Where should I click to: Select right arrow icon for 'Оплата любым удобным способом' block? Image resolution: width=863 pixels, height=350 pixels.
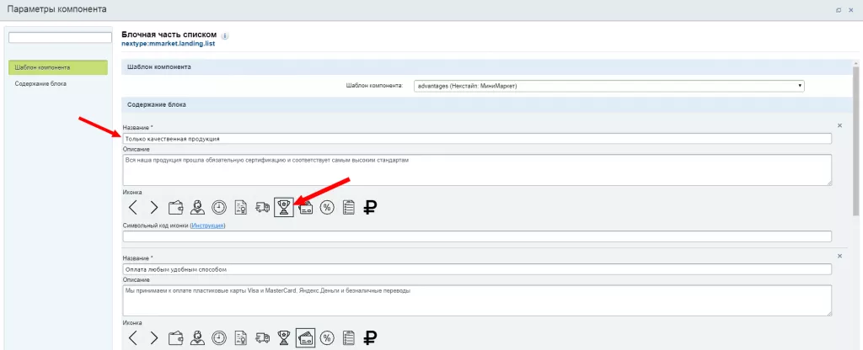point(153,337)
